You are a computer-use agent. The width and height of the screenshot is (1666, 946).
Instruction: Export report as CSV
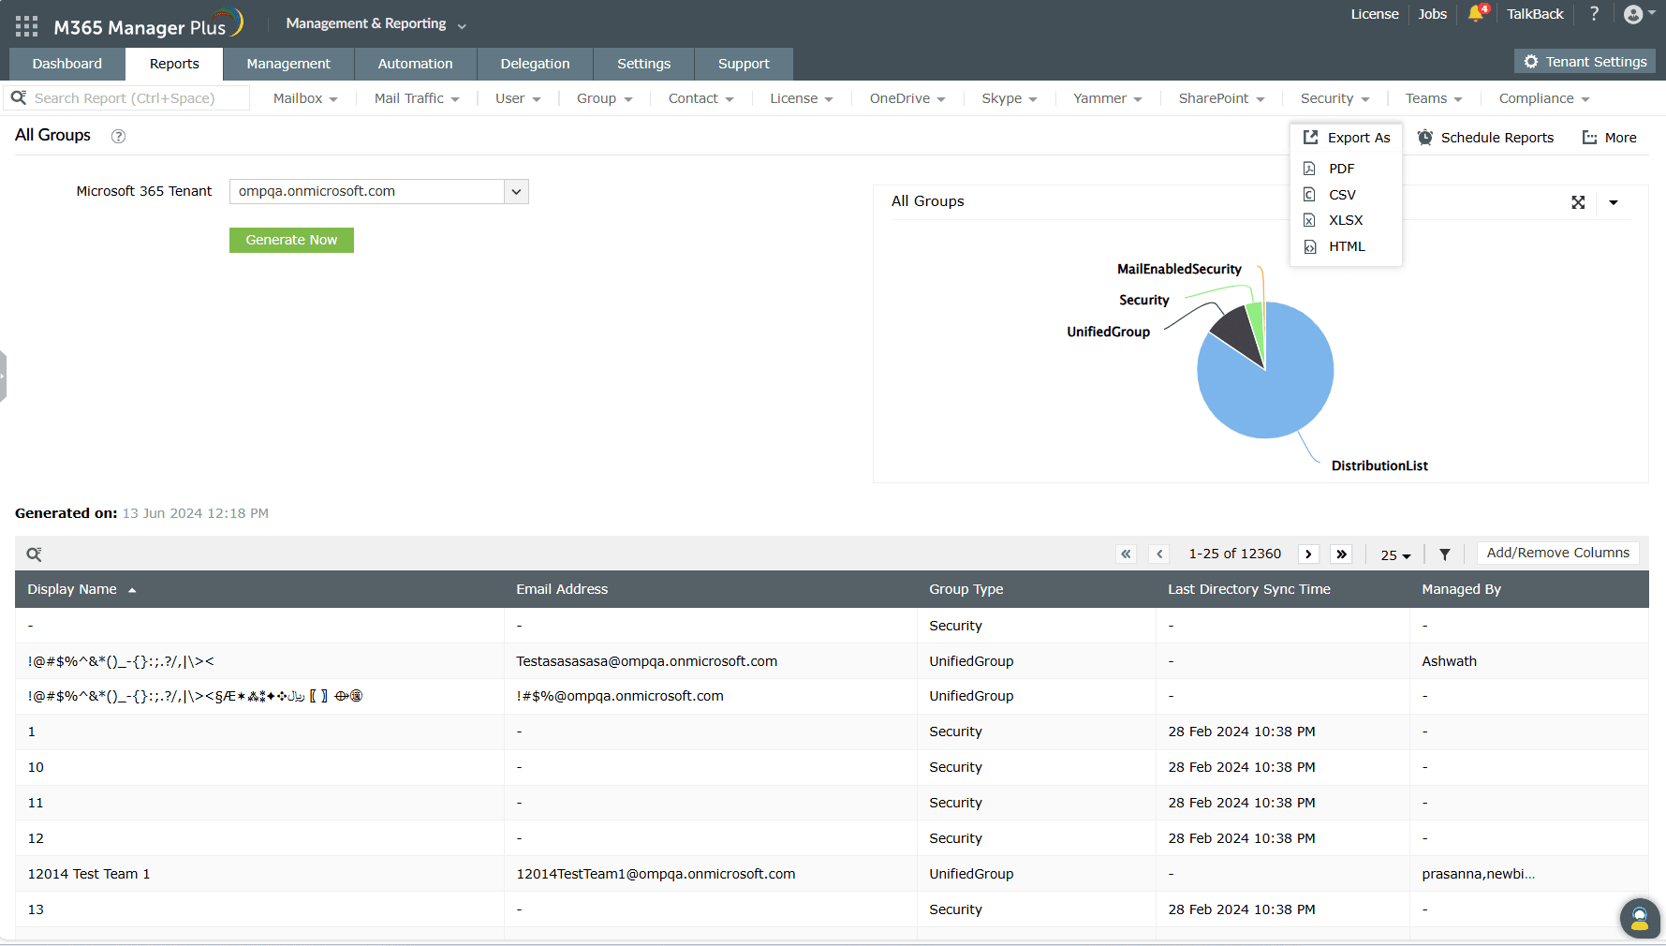tap(1342, 195)
